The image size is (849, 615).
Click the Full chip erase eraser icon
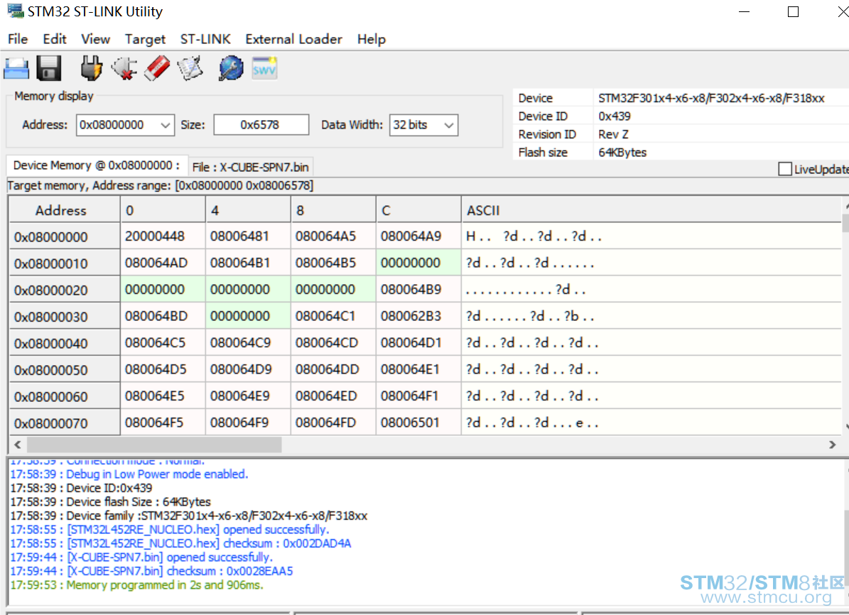pyautogui.click(x=157, y=69)
